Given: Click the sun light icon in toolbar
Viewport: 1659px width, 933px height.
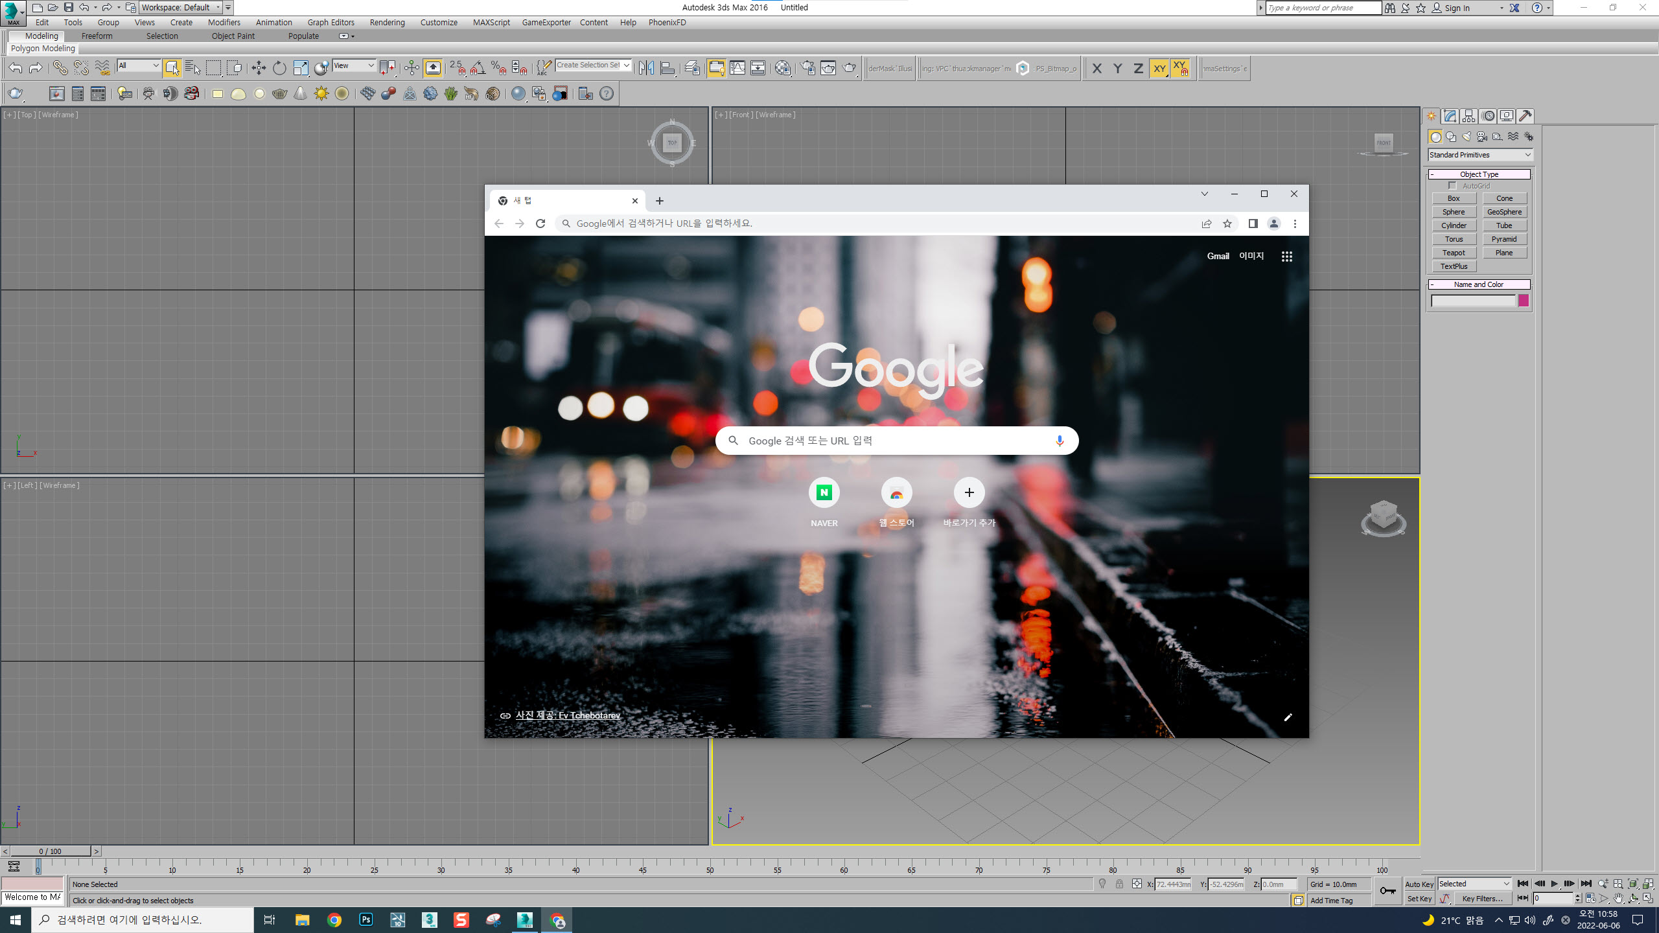Looking at the screenshot, I should [x=321, y=94].
